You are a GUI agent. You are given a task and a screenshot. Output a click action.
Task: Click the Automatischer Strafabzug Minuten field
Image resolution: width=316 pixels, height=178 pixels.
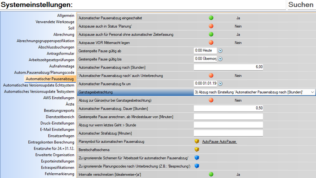[x=228, y=133]
